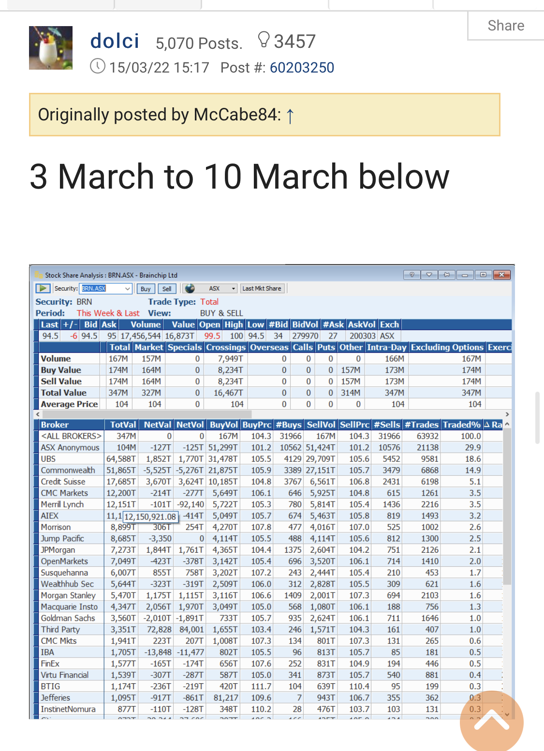Click the Traded% column header

(461, 425)
